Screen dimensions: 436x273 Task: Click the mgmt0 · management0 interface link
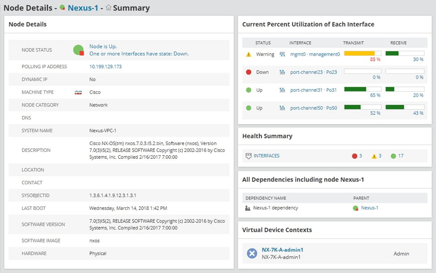pyautogui.click(x=315, y=54)
